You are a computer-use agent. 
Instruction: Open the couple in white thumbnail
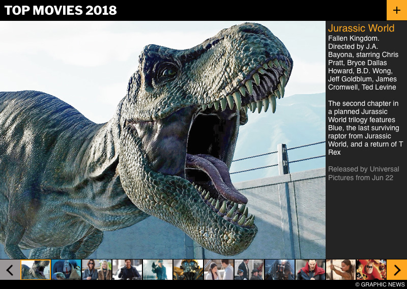click(x=219, y=270)
